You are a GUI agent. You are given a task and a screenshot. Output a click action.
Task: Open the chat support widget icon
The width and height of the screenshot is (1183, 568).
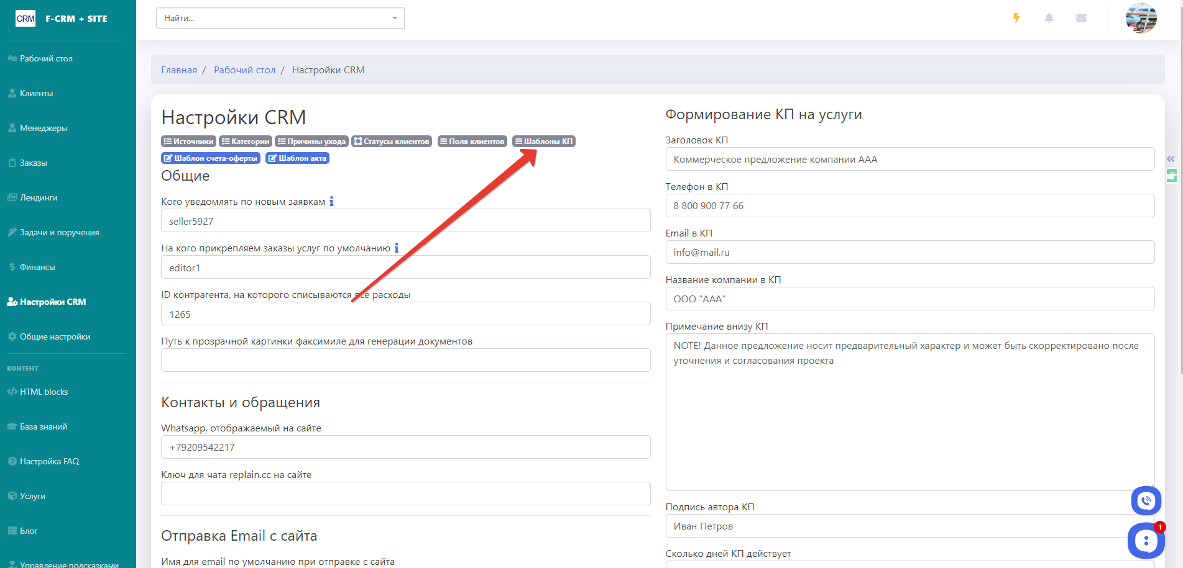click(1146, 541)
